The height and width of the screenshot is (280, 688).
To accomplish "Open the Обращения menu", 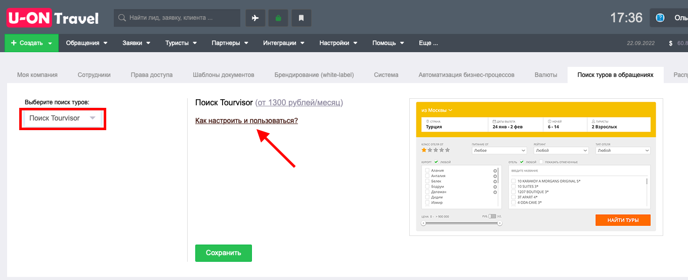I will [x=87, y=43].
